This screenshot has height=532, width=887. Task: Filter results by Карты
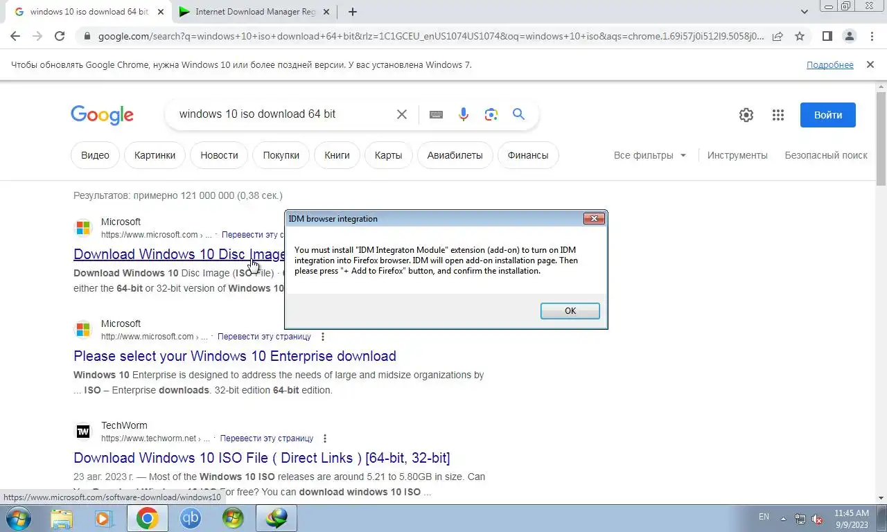tap(388, 155)
